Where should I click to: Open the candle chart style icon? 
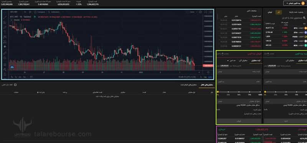tap(30, 12)
